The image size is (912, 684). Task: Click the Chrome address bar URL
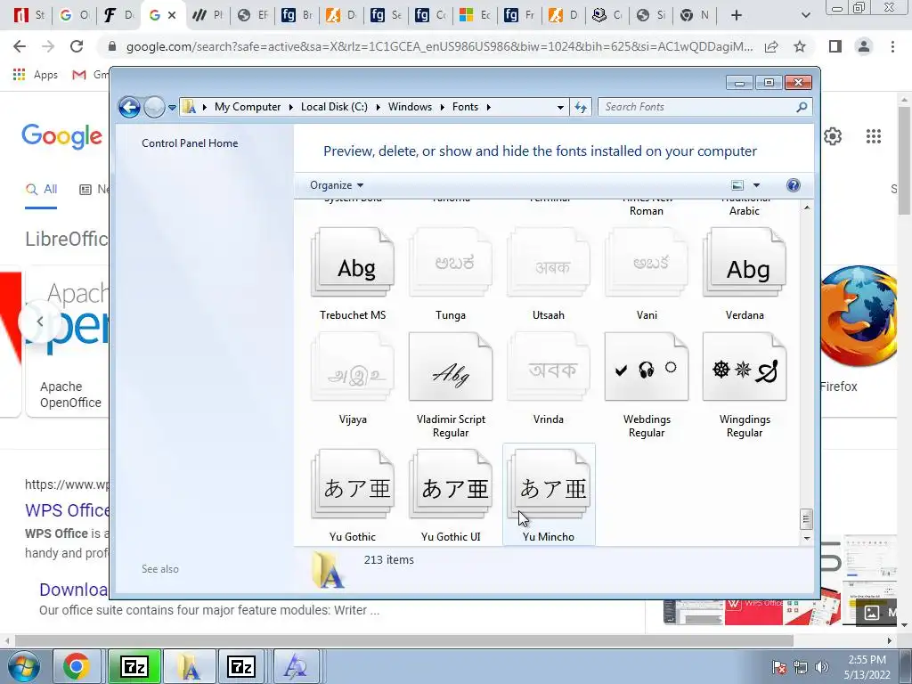pos(439,46)
